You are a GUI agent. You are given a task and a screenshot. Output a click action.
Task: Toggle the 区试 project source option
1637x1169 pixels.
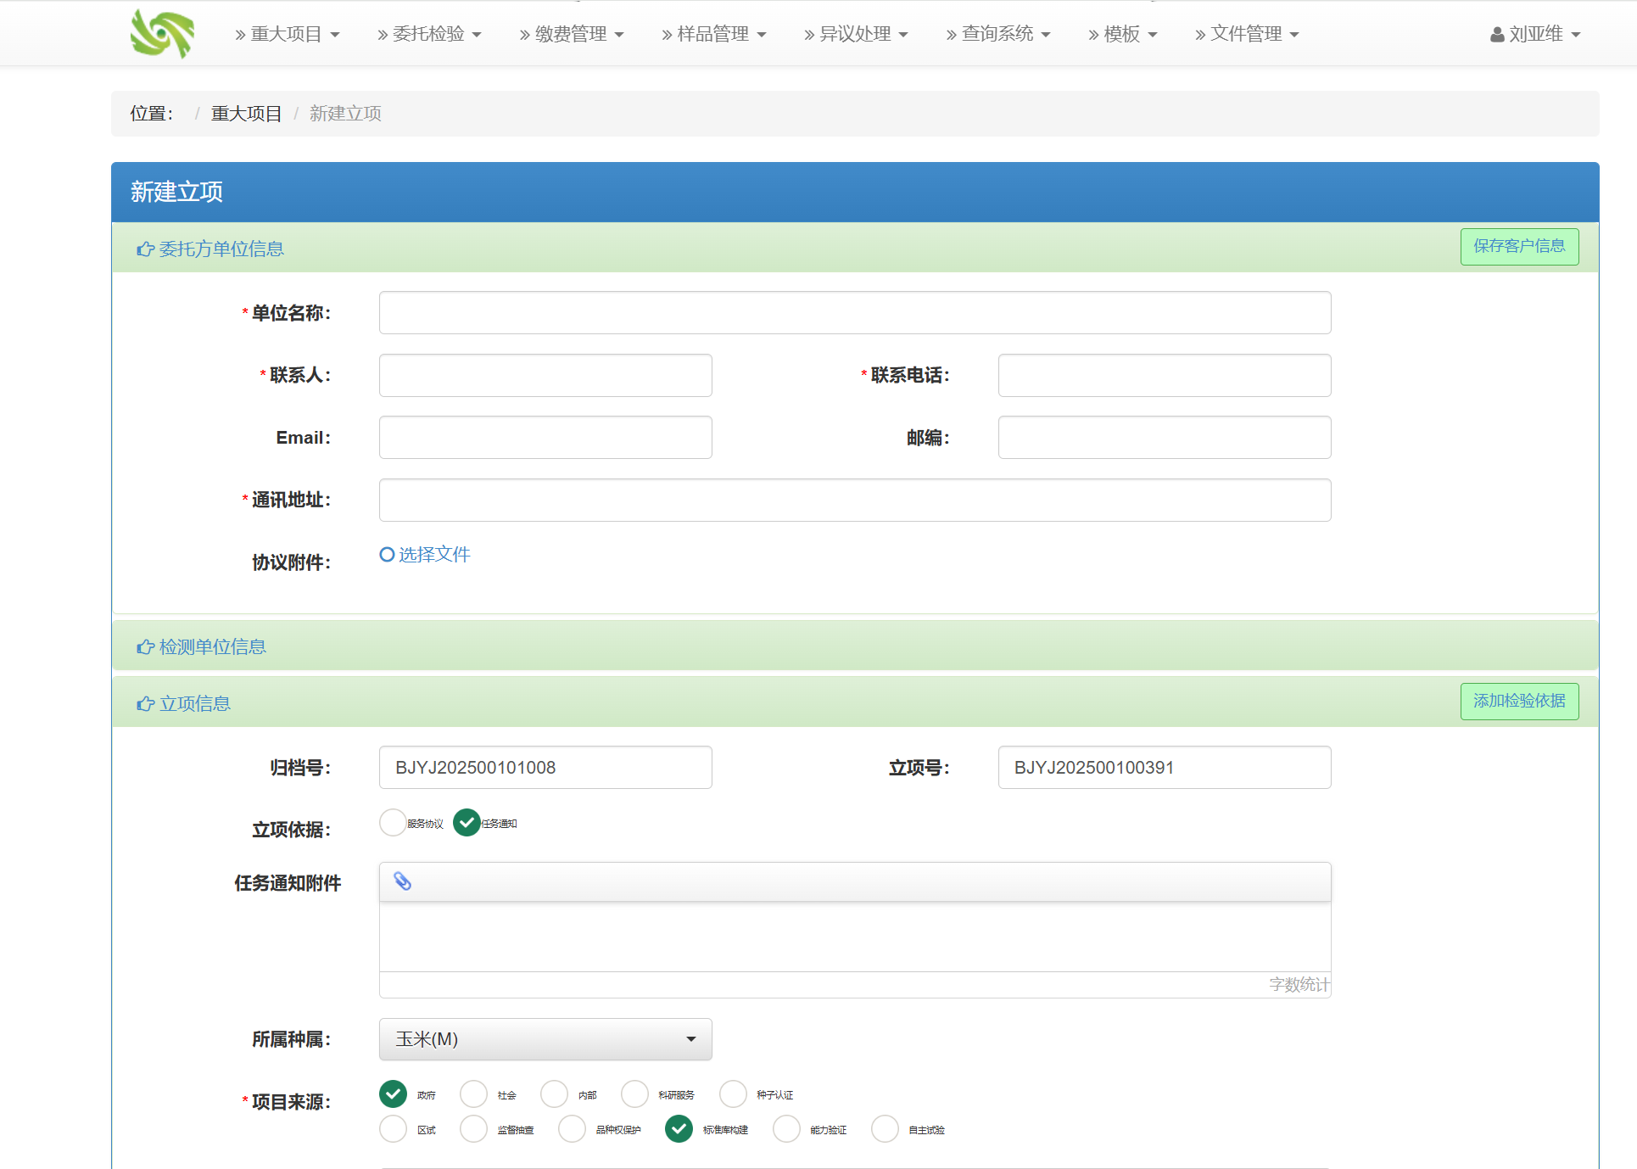[x=393, y=1128]
